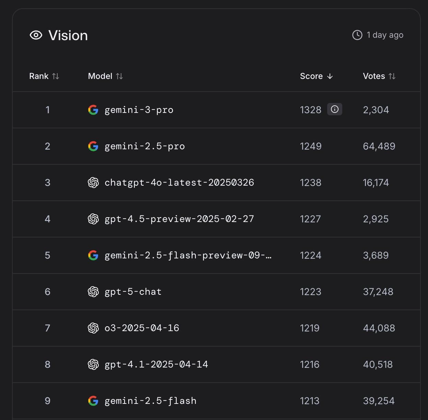Image resolution: width=428 pixels, height=420 pixels.
Task: Click the Google logo beside gemini-2.5-flash-preview-09
Action: pos(93,255)
